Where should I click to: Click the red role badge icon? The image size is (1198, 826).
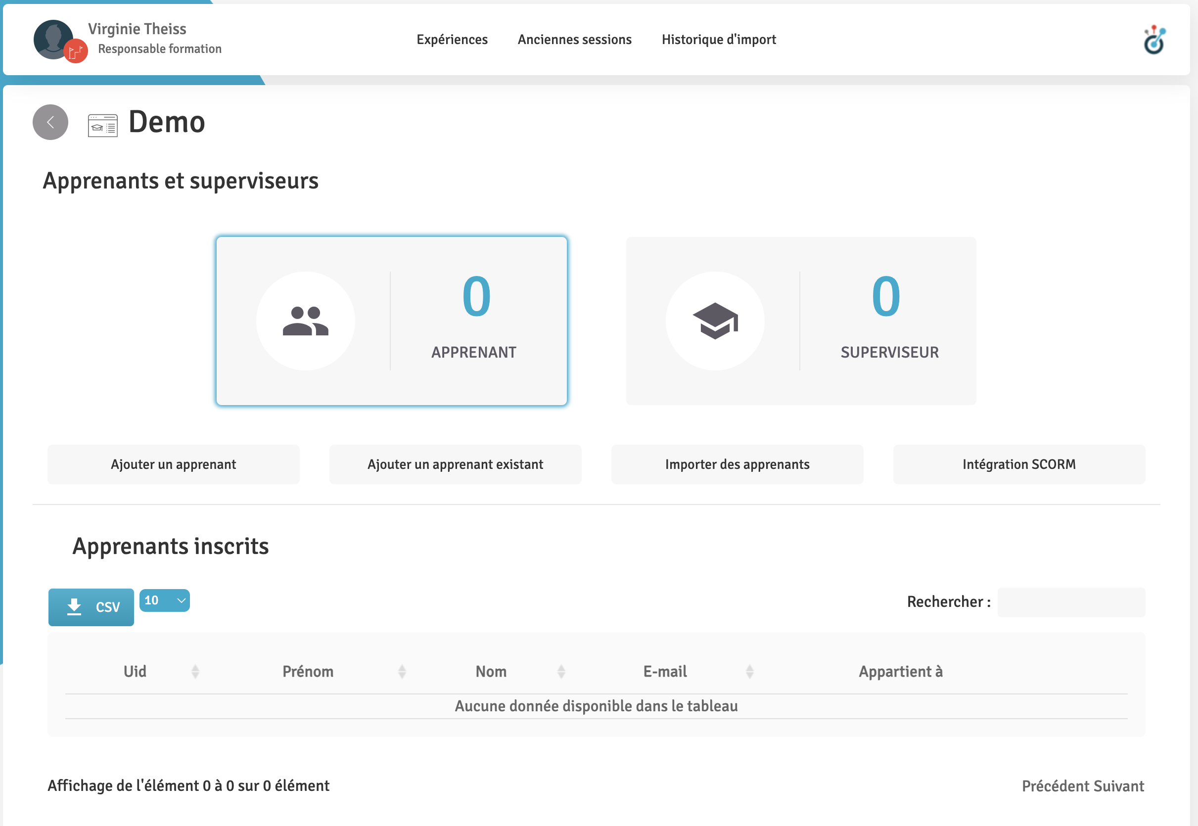[76, 51]
